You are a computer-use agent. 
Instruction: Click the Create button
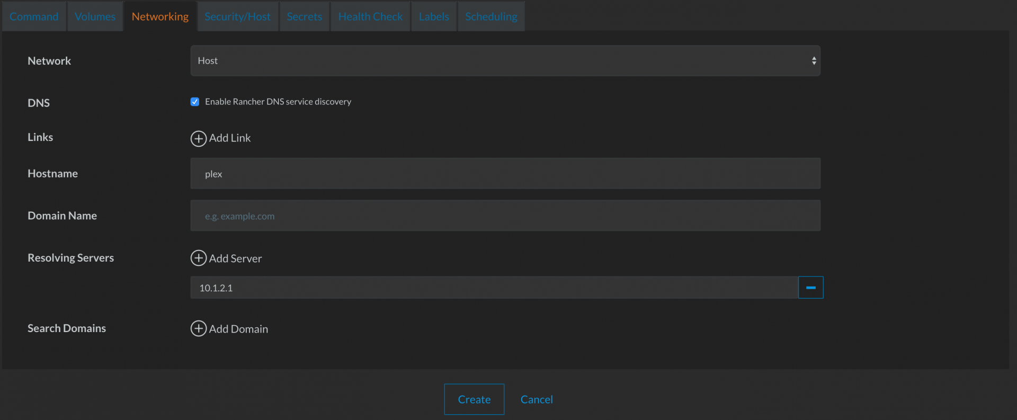click(474, 399)
